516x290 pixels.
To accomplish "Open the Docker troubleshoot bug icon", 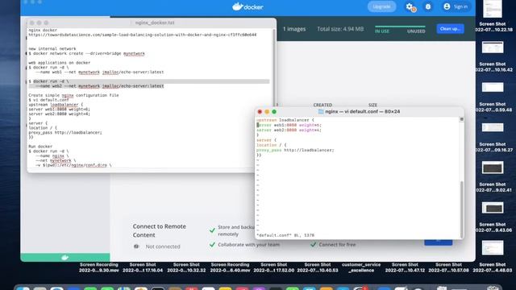I will click(428, 6).
